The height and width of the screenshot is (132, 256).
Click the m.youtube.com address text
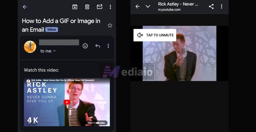pos(169,10)
